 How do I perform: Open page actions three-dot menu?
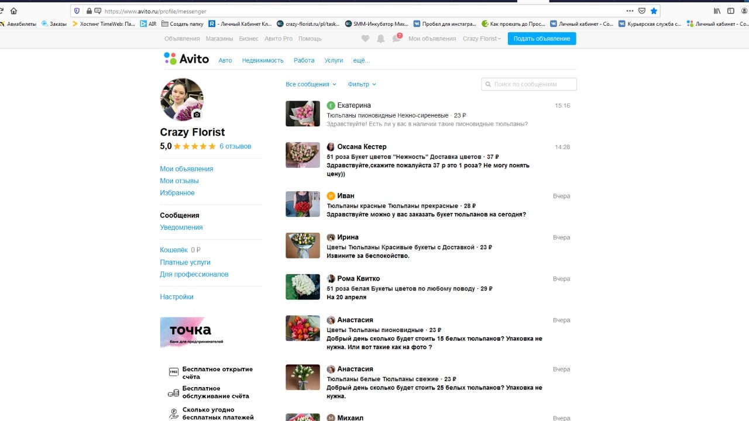pos(630,11)
